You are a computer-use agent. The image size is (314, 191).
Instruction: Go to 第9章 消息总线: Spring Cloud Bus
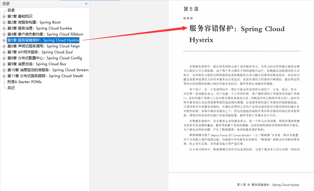click(37, 64)
